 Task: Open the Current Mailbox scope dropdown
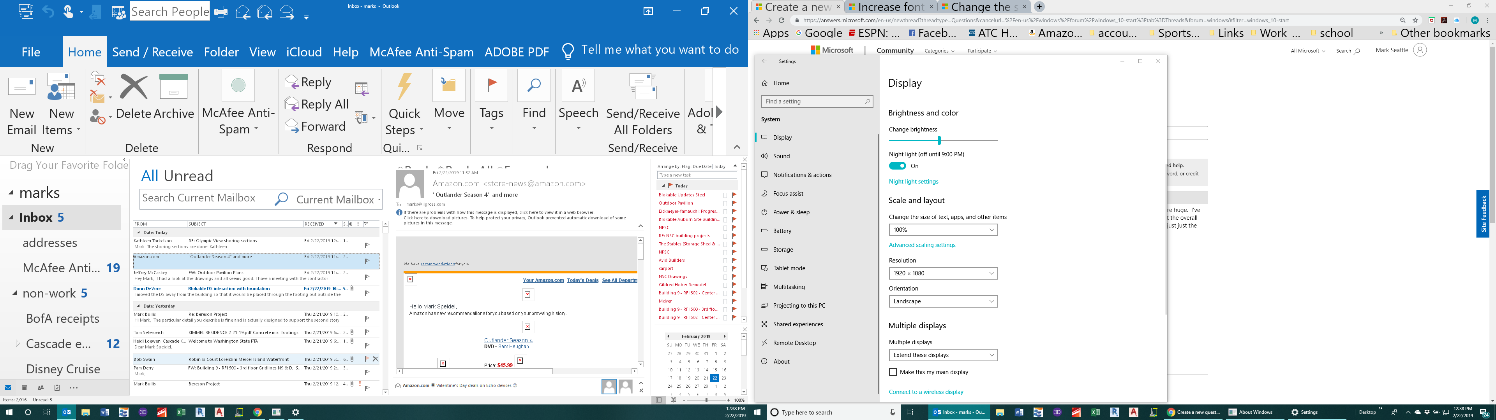pos(338,199)
